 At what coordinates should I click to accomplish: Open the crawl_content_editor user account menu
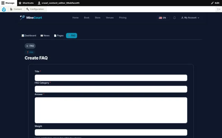tap(58, 3)
